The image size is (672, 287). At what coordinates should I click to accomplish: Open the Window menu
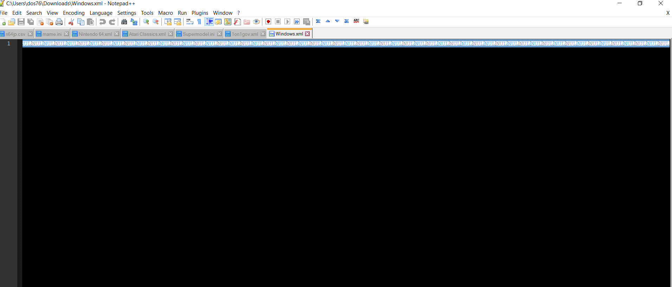coord(223,13)
